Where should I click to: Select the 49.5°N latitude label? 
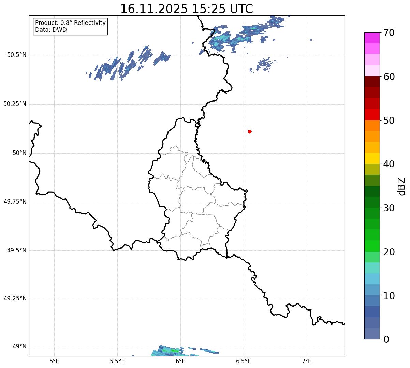click(x=17, y=250)
